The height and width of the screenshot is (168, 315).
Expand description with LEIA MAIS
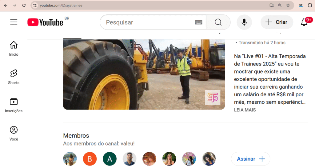pos(245,110)
